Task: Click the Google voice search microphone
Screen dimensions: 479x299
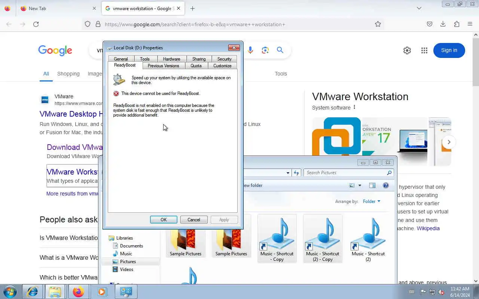Action: tap(250, 50)
